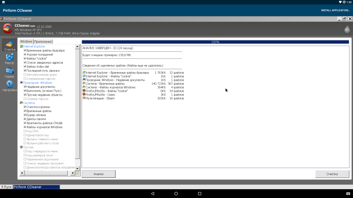Uncheck Журнал посещений checkbox
This screenshot has width=353, height=198.
point(25,54)
